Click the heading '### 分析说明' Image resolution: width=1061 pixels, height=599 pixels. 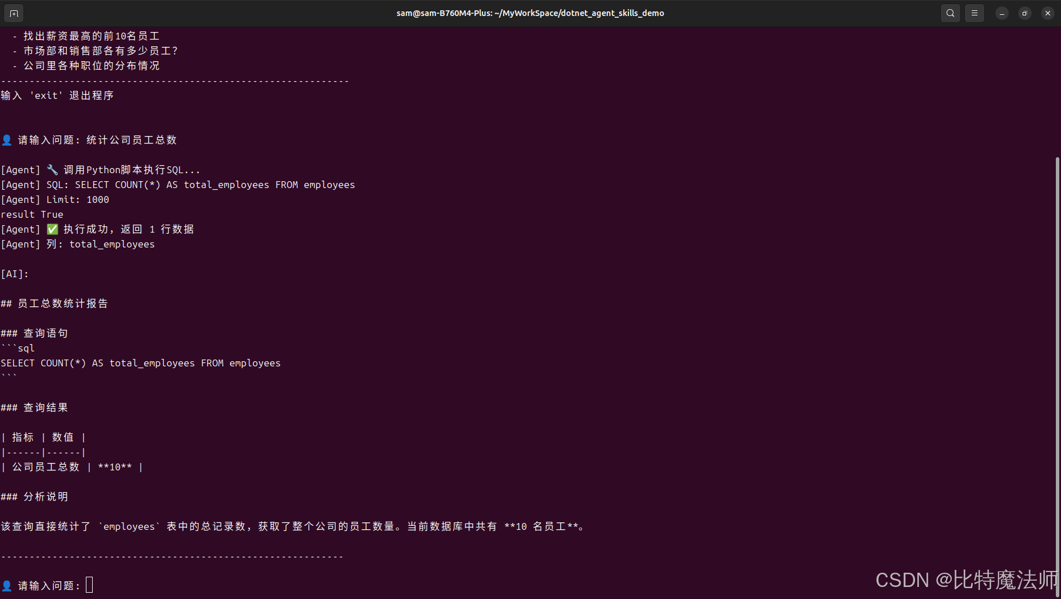pyautogui.click(x=34, y=497)
